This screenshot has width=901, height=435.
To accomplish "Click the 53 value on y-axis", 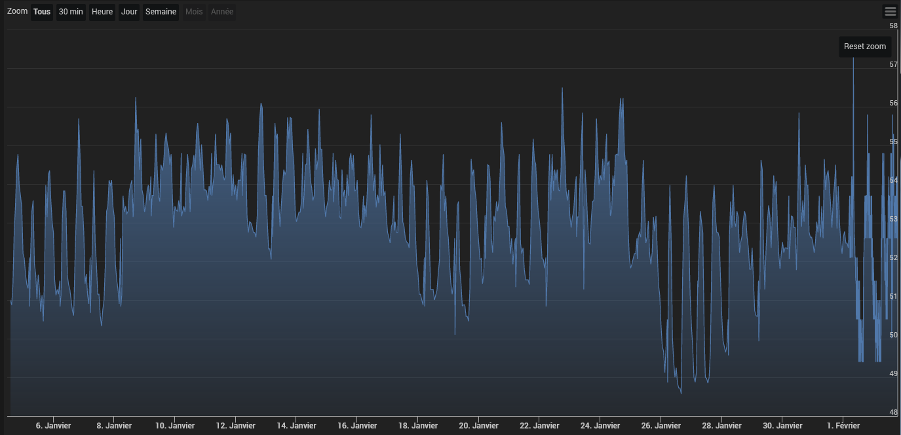I will 893,219.
